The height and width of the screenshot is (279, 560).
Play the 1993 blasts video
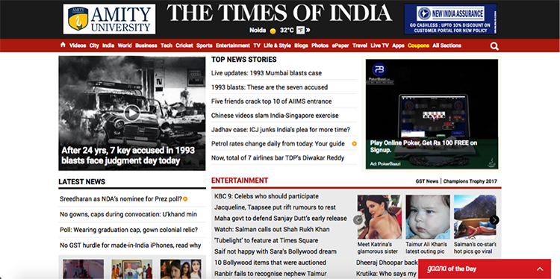[131, 113]
